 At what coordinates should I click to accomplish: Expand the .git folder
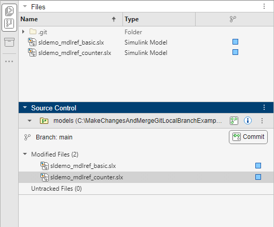tap(23, 32)
